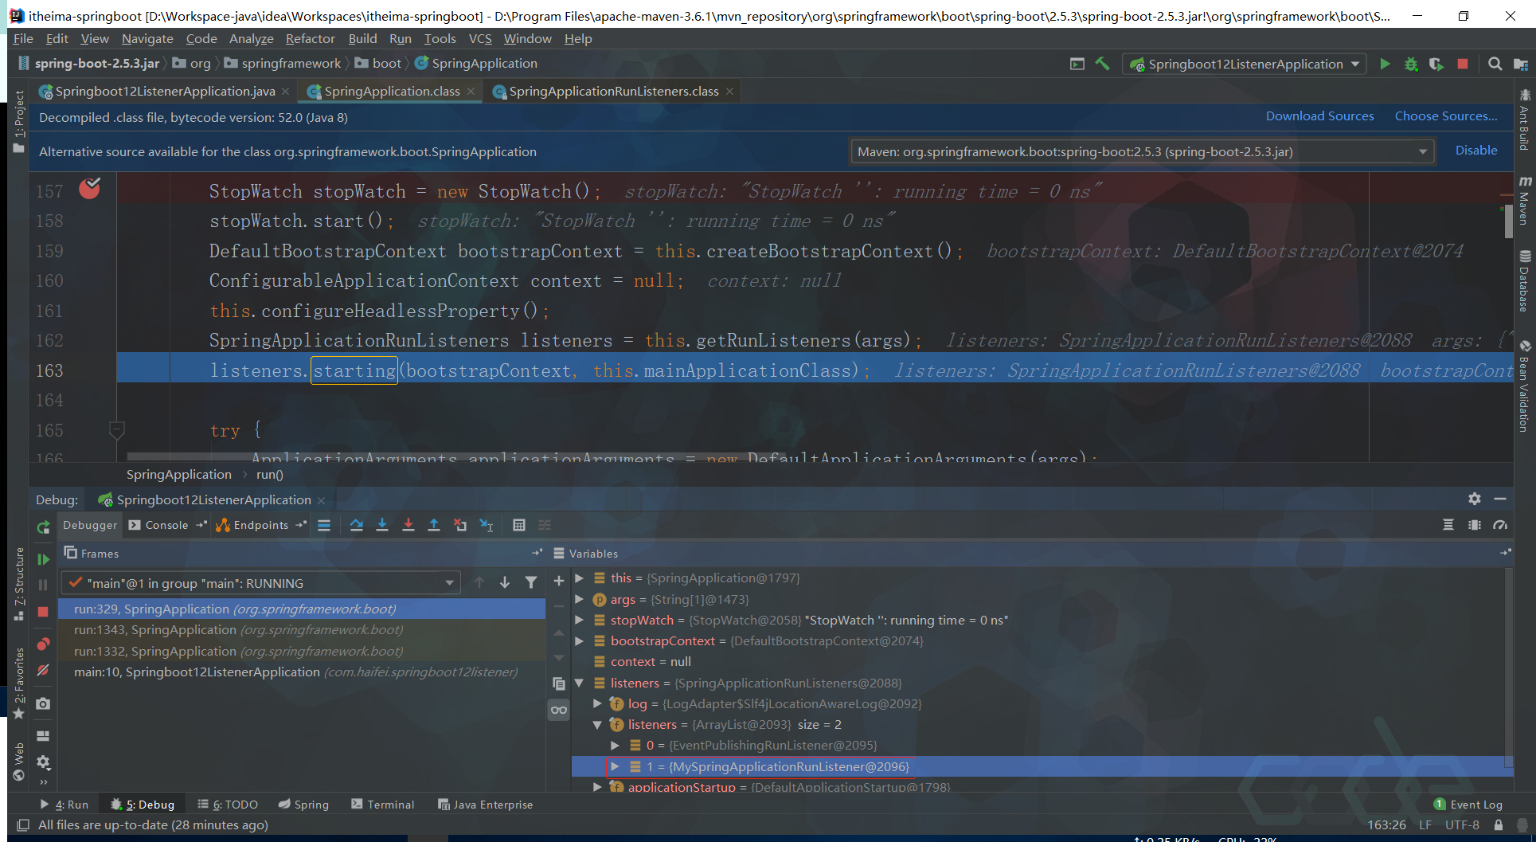The width and height of the screenshot is (1536, 842).
Task: Resume the program with the green resume icon
Action: (x=43, y=559)
